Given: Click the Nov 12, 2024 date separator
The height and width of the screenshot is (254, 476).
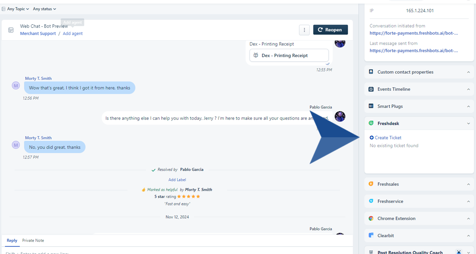Looking at the screenshot, I should pos(177,217).
